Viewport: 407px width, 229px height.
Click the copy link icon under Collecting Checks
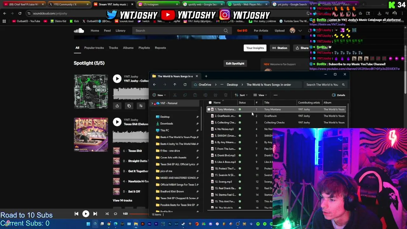tap(129, 106)
